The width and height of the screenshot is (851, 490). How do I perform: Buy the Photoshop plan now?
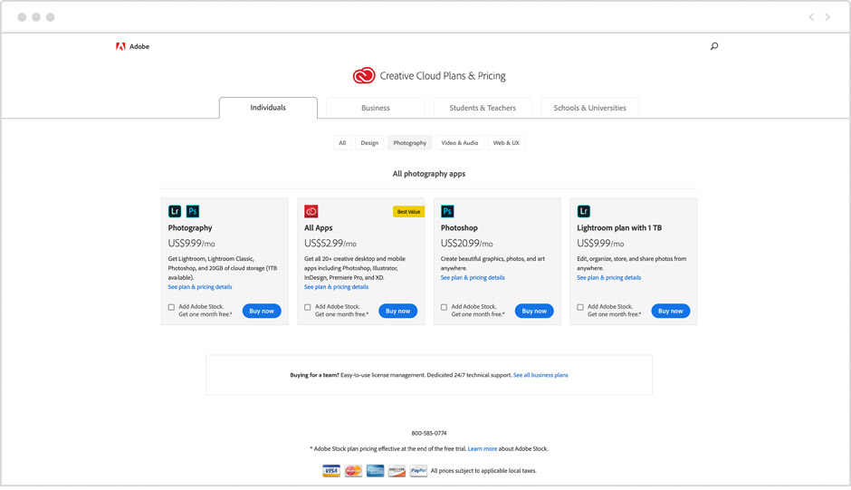534,311
